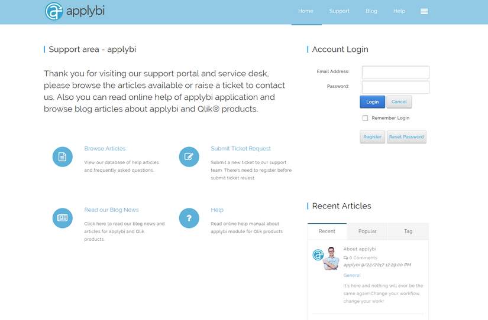Enable the Remember Login checkbox
This screenshot has width=488, height=320.
[365, 118]
